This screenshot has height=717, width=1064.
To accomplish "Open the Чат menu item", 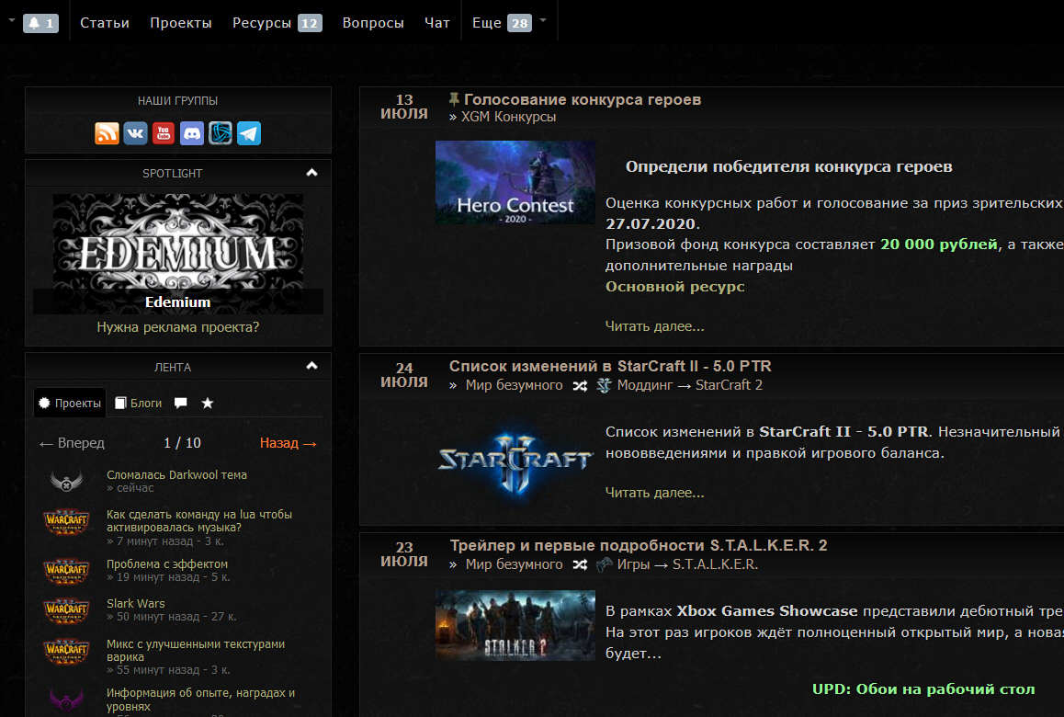I will (x=437, y=23).
